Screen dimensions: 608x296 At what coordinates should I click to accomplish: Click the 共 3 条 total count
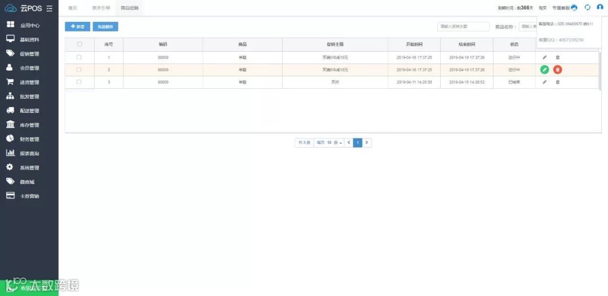(305, 143)
